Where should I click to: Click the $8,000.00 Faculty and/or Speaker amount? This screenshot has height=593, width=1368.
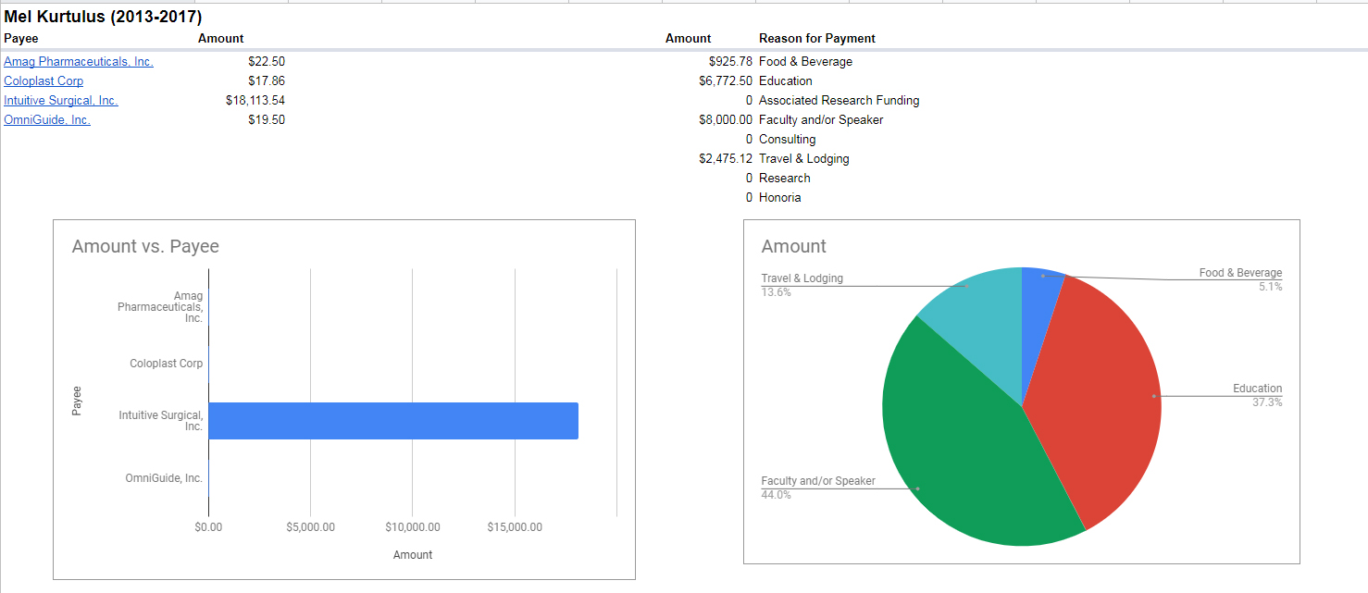(x=726, y=120)
